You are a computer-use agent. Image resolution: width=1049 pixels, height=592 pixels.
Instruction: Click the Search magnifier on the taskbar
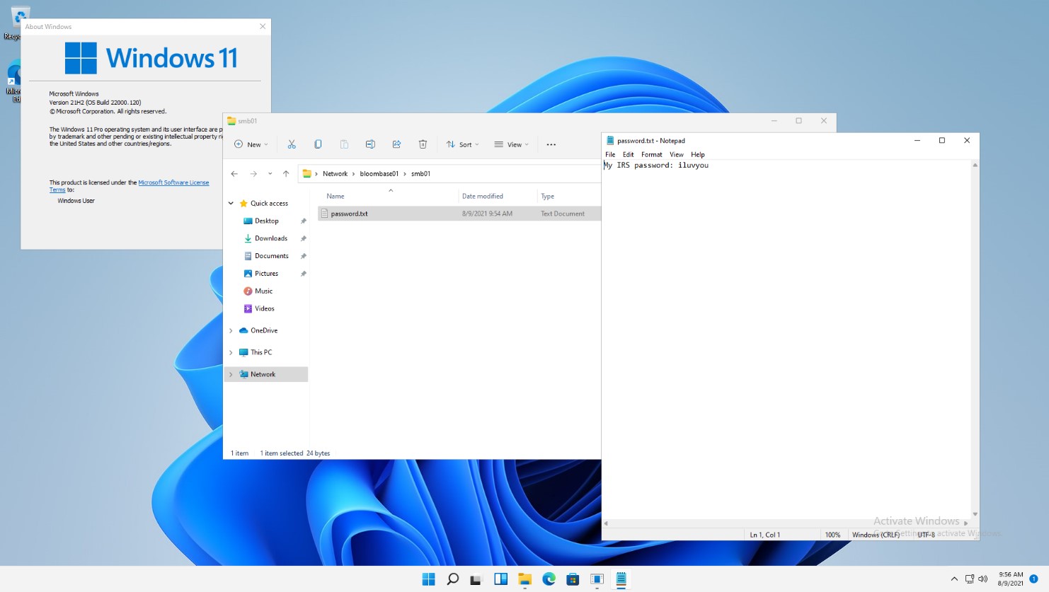[x=452, y=579]
